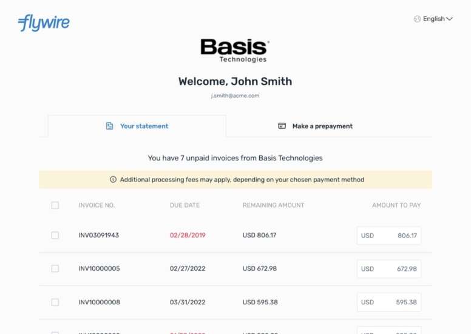Click the info icon in the fee notice
The height and width of the screenshot is (334, 471).
(x=113, y=180)
